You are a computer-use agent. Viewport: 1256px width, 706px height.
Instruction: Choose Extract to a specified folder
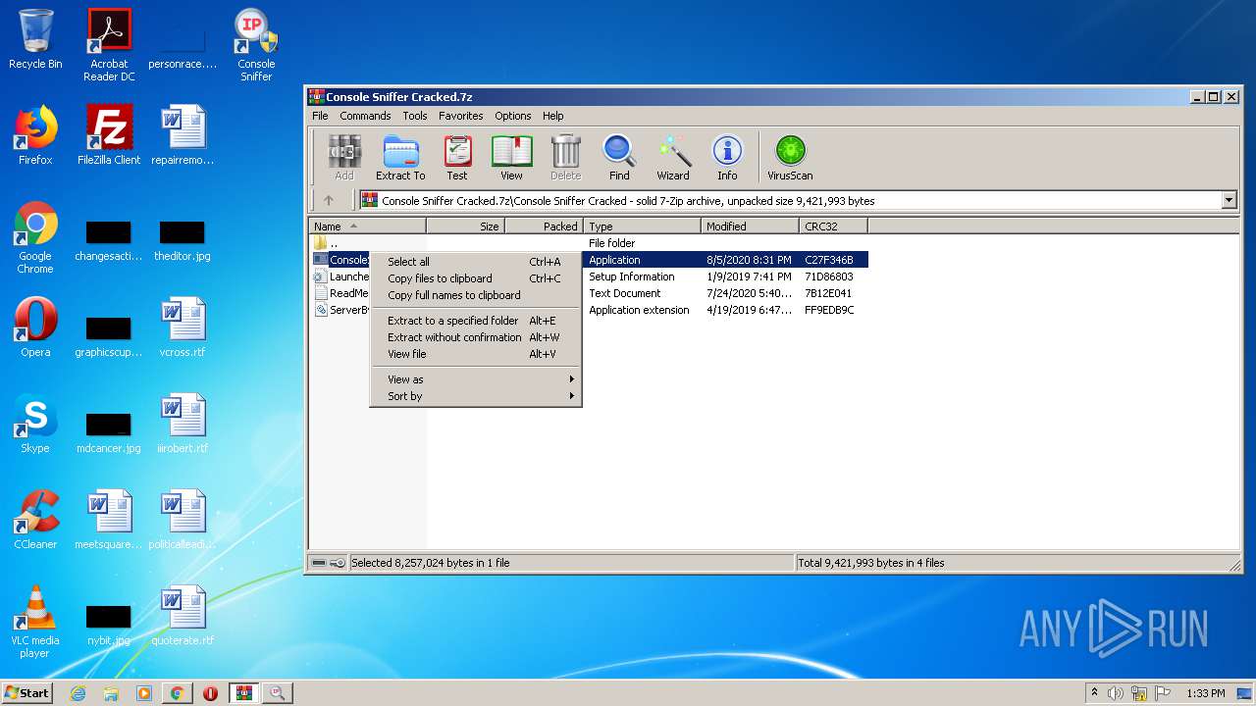coord(477,321)
